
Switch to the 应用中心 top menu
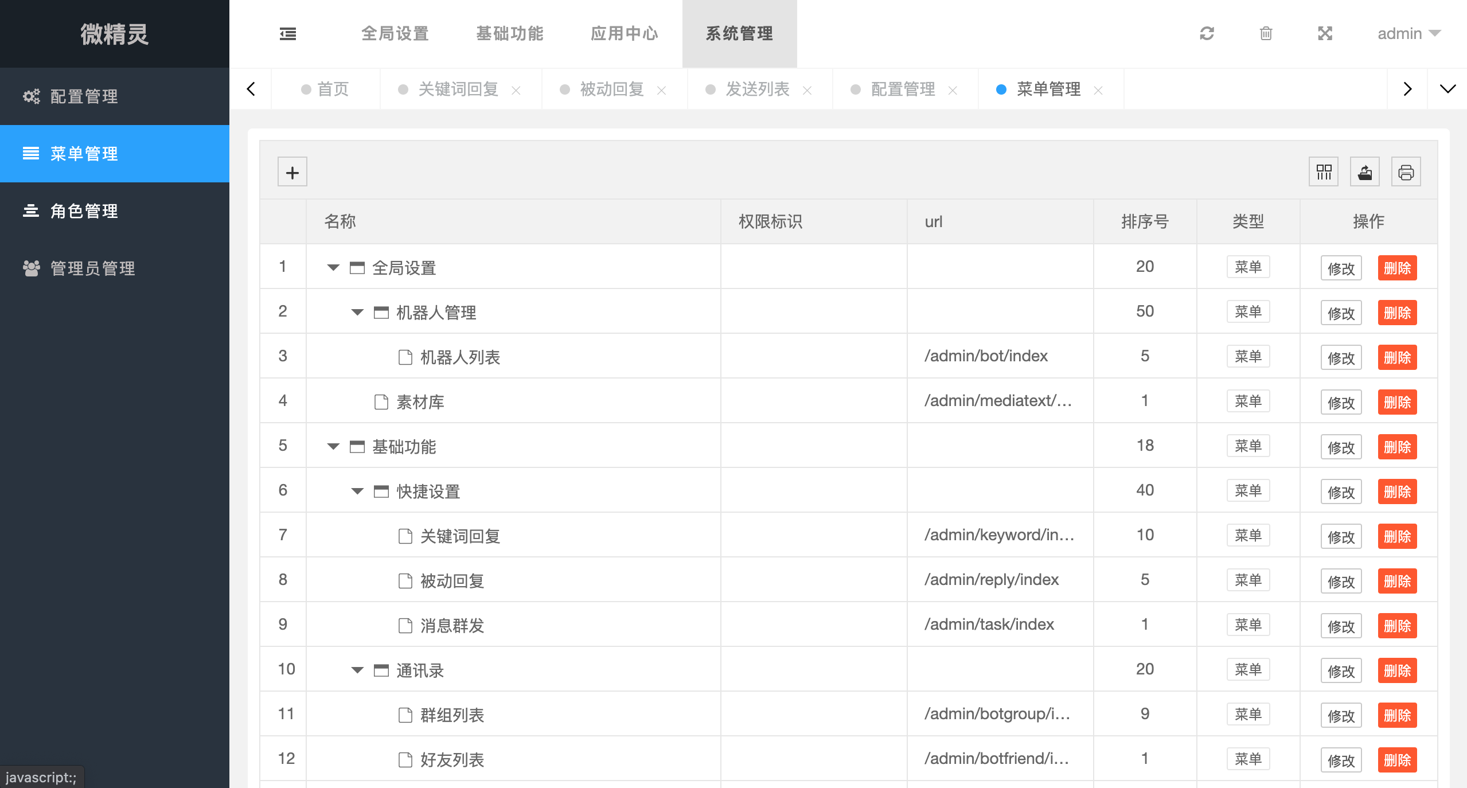point(625,34)
